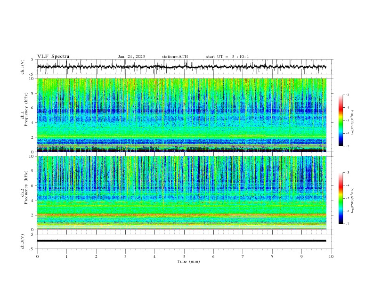Viewport: 373px width, 288px height.
Task: Select the date 'Jan. 24, 2023'
Action: [131, 56]
